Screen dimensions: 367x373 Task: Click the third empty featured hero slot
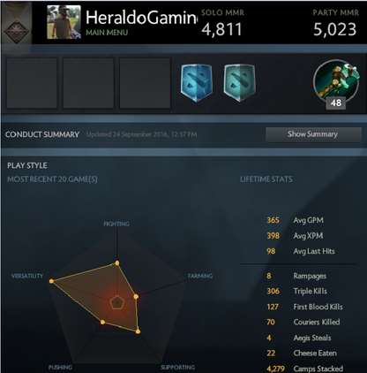(145, 83)
